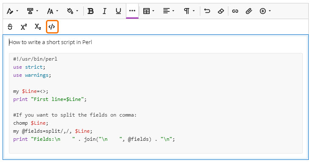Toggle strikethrough formatting
Viewport: 313px width, 162px height.
point(10,27)
